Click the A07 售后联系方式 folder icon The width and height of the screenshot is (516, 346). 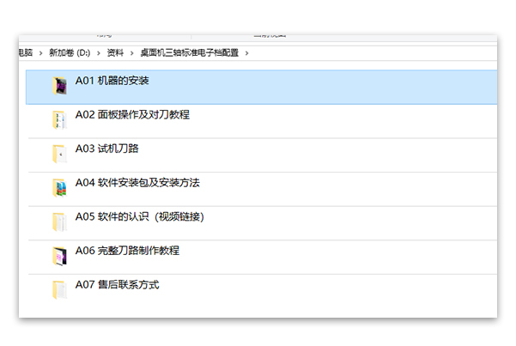[x=60, y=289]
